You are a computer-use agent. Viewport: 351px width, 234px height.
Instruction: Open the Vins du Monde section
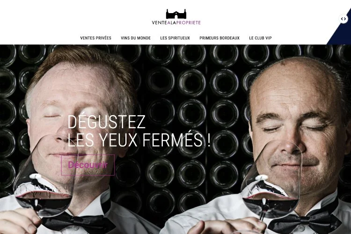[136, 38]
